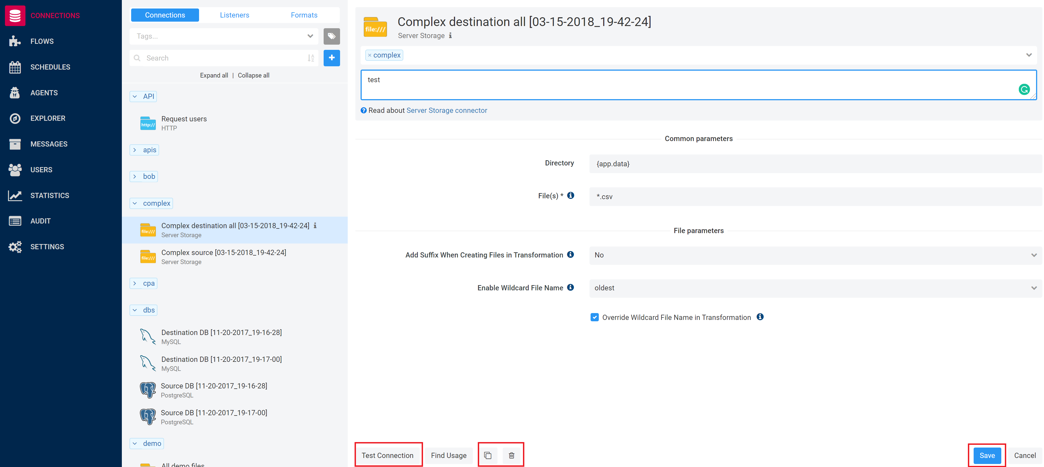
Task: Click the blue plus add connection button
Action: (332, 58)
